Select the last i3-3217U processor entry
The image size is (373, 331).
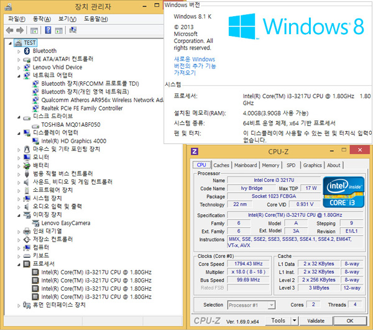pos(96,297)
